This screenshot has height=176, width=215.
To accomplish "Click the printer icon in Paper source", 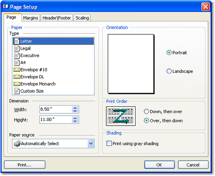I will pyautogui.click(x=17, y=144).
